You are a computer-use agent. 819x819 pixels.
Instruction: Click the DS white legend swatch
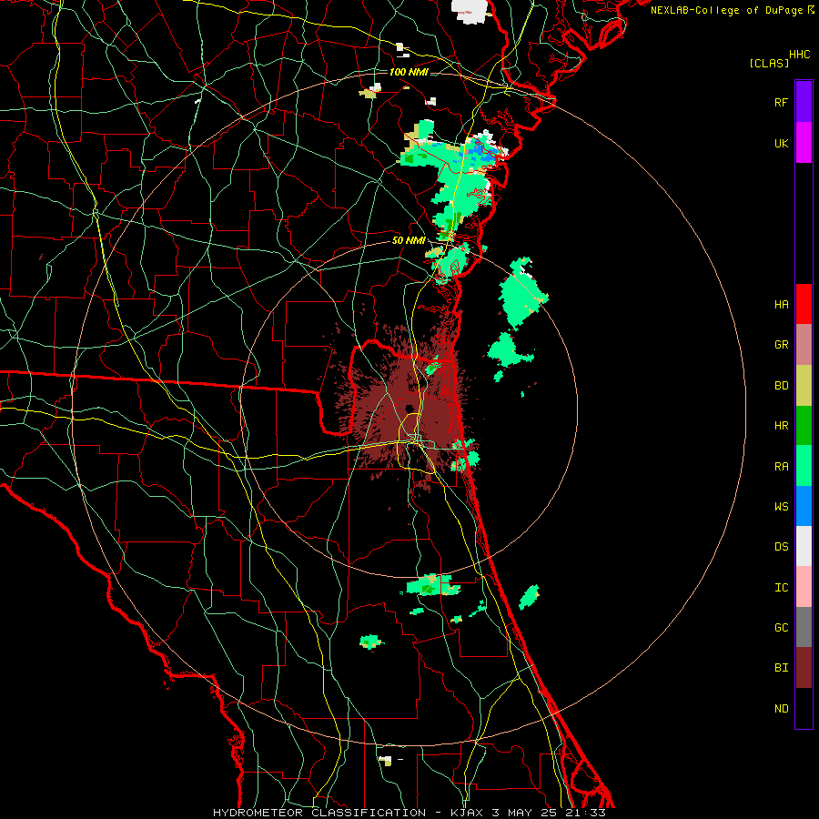coord(804,546)
